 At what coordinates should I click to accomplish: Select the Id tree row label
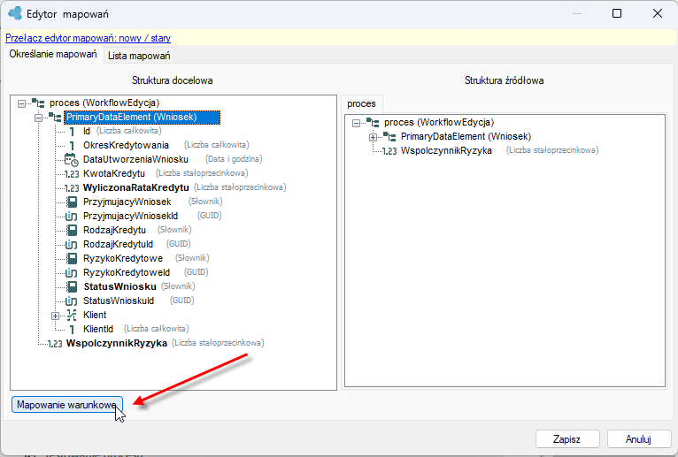87,131
